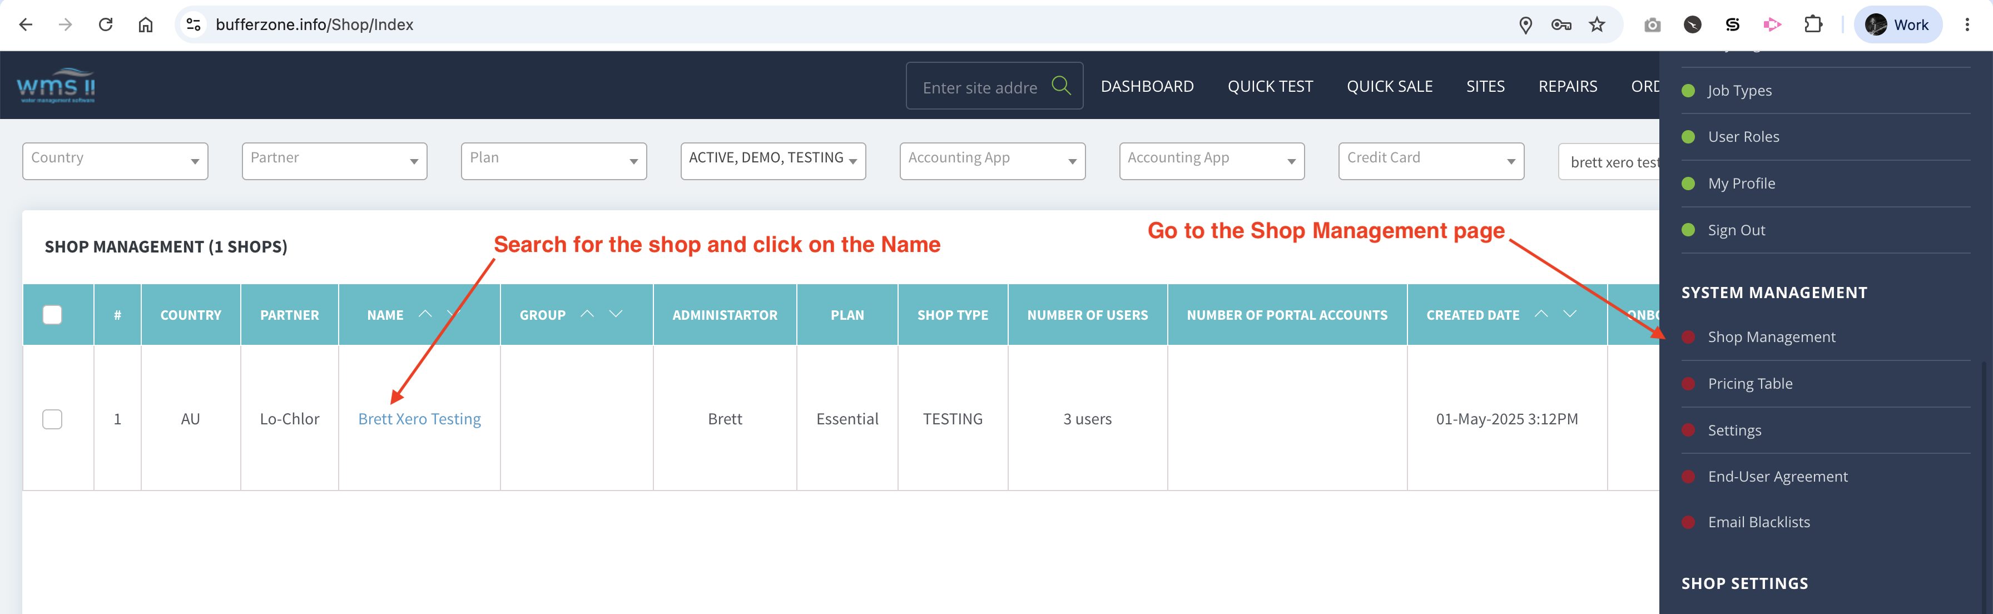1993x614 pixels.
Task: Check the Brett Xero Testing row checkbox
Action: 52,419
